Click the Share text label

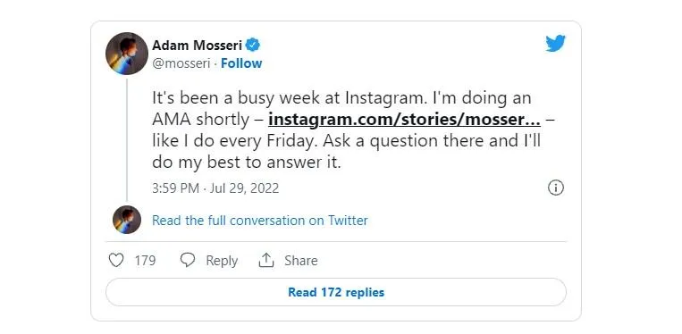301,261
